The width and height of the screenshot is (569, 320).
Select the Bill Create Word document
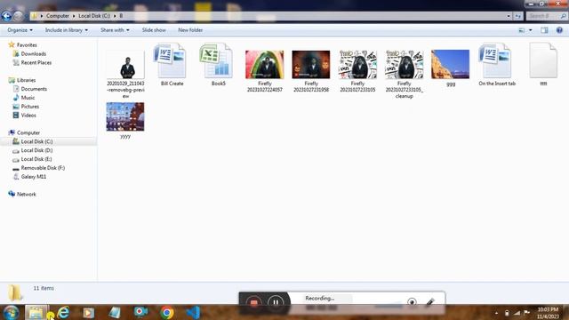click(172, 65)
